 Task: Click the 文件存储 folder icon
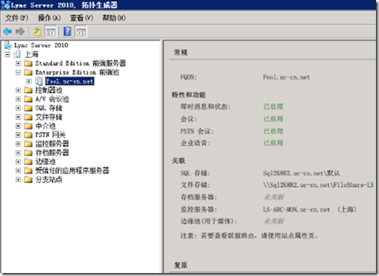coord(28,117)
